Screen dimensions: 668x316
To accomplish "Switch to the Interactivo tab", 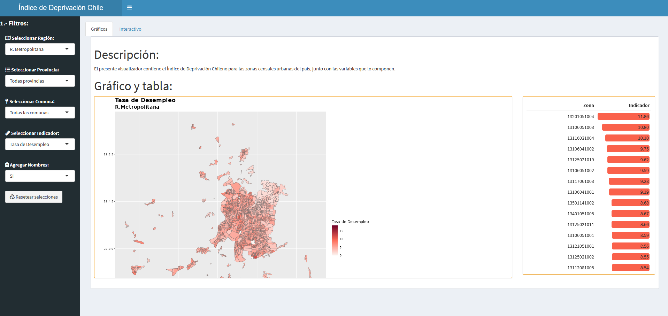I will (x=130, y=29).
